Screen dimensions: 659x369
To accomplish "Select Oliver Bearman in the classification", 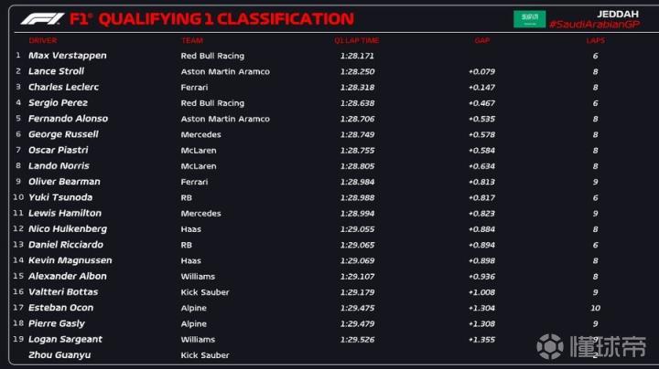I will click(x=64, y=182).
